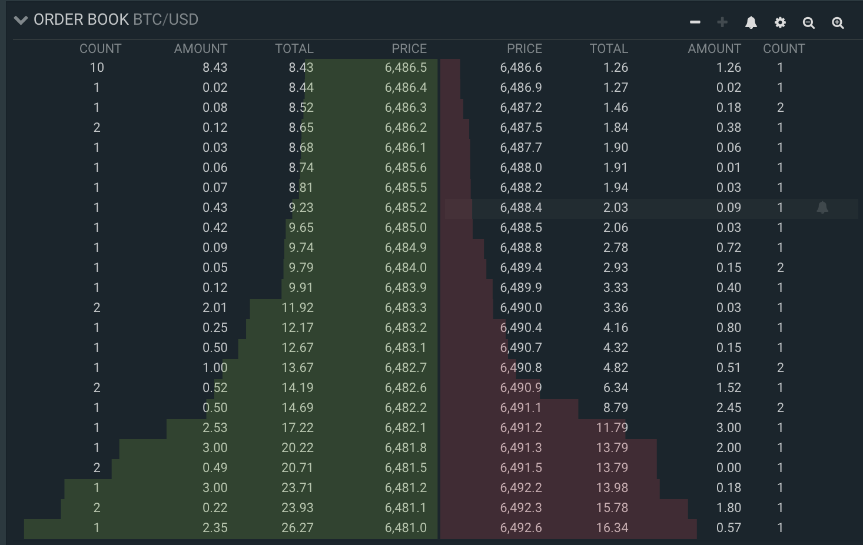The height and width of the screenshot is (545, 863).
Task: Select ask price 6,487.2
Action: point(521,108)
